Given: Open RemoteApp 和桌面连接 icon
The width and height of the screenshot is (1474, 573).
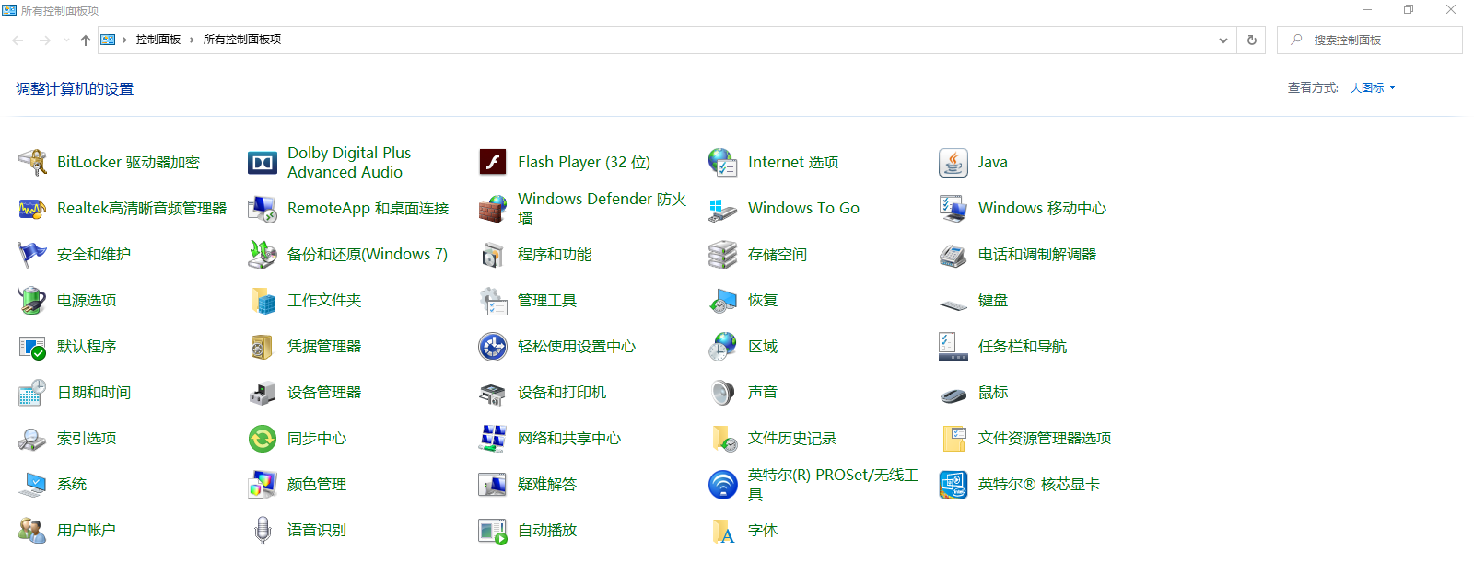Looking at the screenshot, I should point(263,209).
